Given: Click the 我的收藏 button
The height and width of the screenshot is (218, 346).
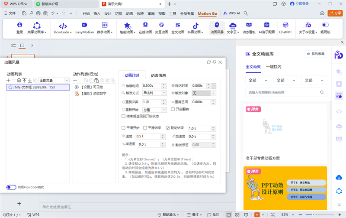Looking at the screenshot, I should (315, 54).
